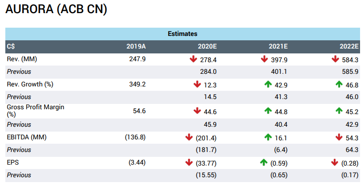
Task: Select the 2022E column header
Action: point(349,47)
